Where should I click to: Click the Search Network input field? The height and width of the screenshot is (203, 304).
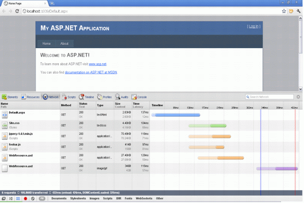pos(269,97)
